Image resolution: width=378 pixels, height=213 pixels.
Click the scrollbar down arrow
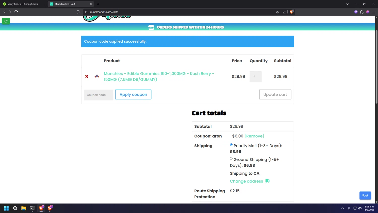coord(376,202)
